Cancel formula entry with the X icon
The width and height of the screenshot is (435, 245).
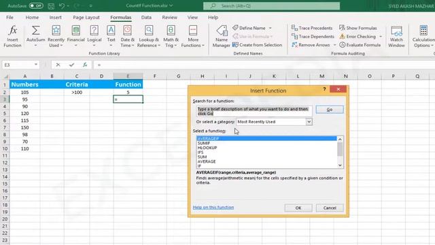click(x=58, y=65)
